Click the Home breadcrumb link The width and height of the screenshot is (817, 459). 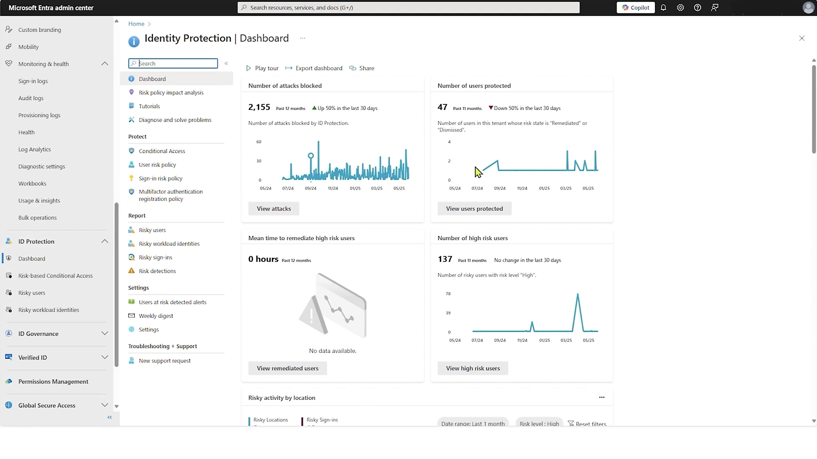point(136,24)
